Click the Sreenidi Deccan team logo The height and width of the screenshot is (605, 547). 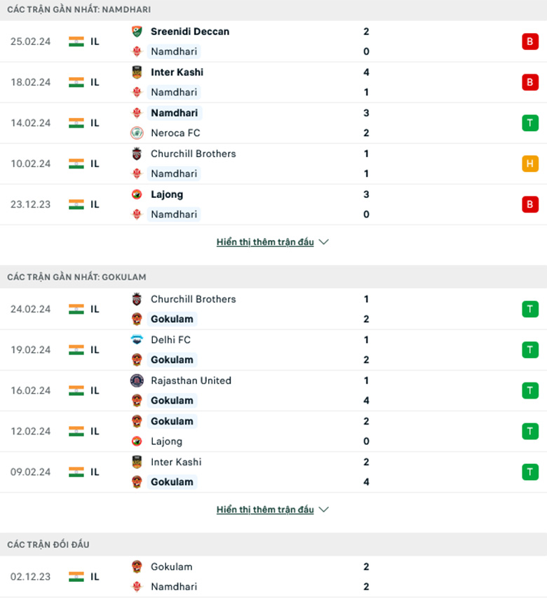click(137, 32)
